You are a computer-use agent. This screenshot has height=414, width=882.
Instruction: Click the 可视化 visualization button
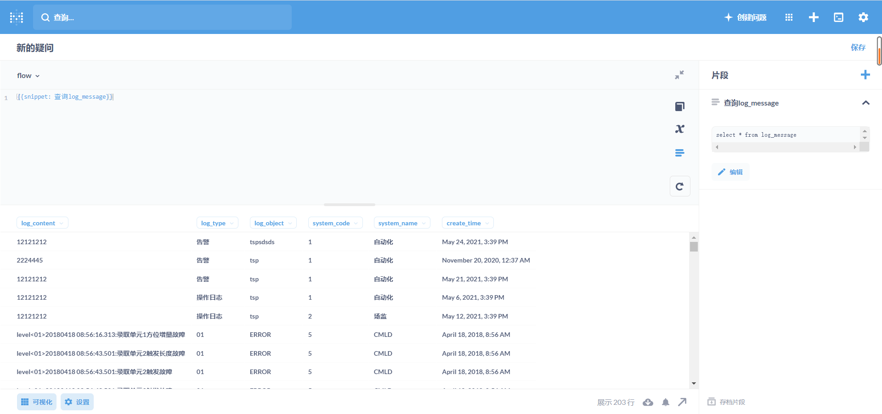coord(37,402)
